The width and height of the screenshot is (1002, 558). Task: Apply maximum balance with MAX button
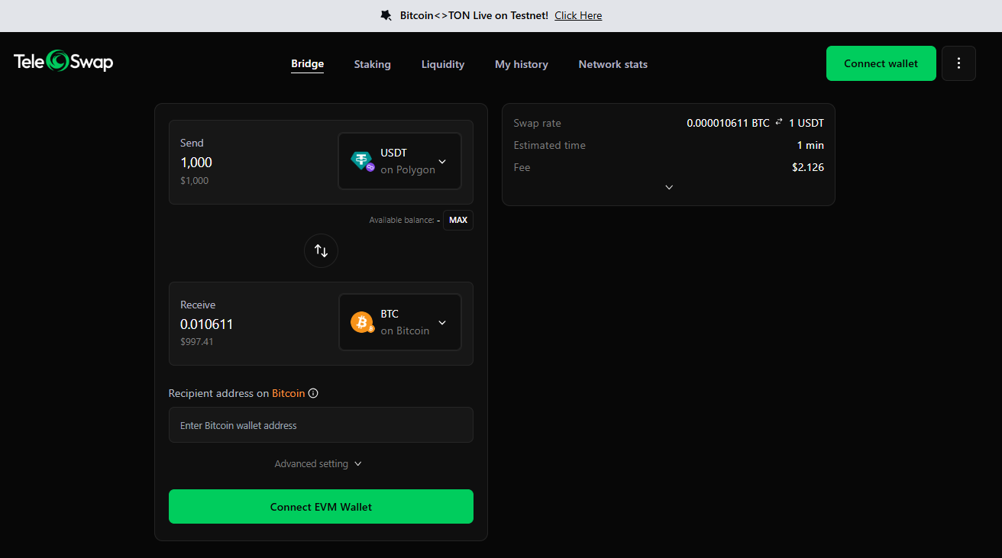coord(457,220)
